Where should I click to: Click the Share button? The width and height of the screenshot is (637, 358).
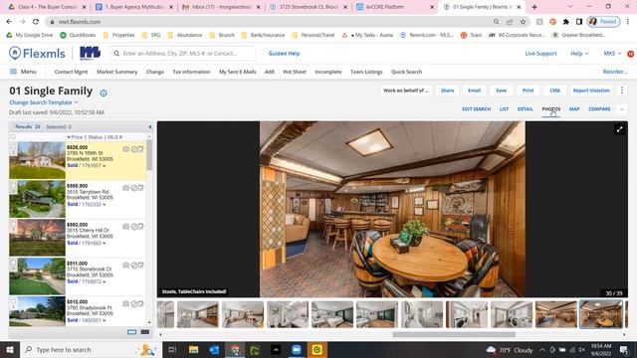[x=447, y=90]
